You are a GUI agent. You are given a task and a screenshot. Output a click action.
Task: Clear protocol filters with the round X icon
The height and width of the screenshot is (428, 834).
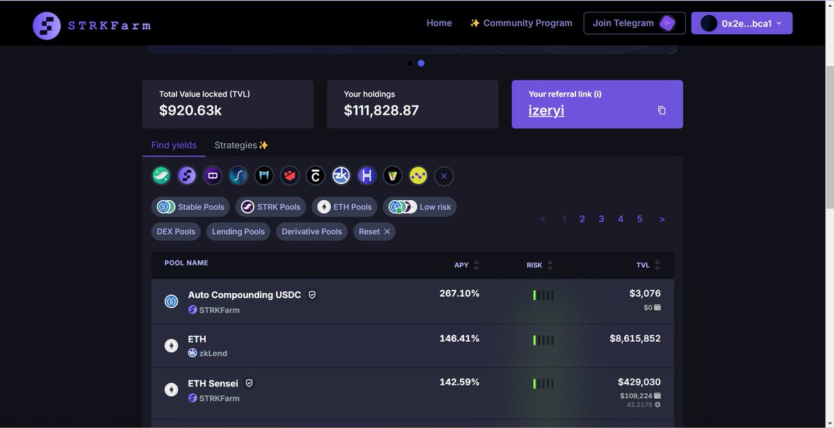tap(444, 176)
